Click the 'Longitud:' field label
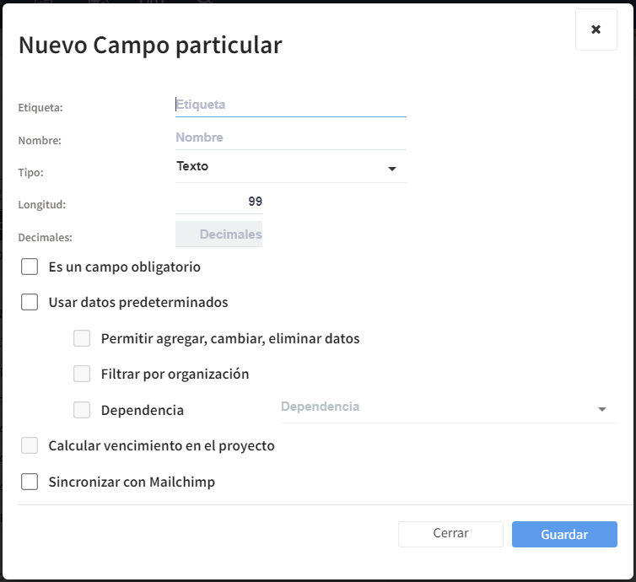Image resolution: width=636 pixels, height=582 pixels. [41, 204]
